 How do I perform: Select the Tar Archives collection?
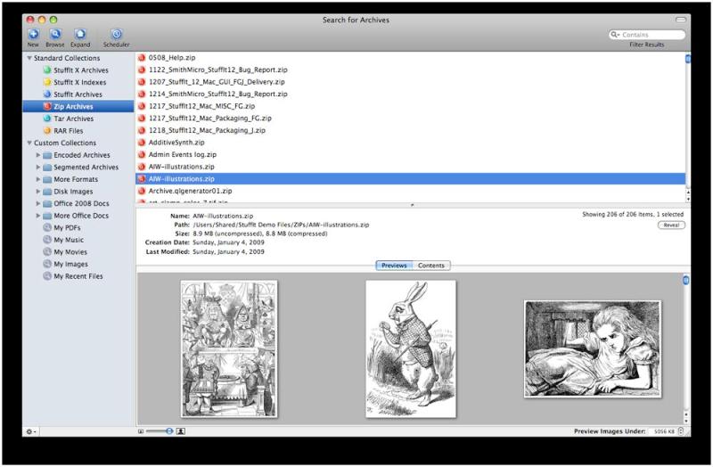click(x=72, y=119)
